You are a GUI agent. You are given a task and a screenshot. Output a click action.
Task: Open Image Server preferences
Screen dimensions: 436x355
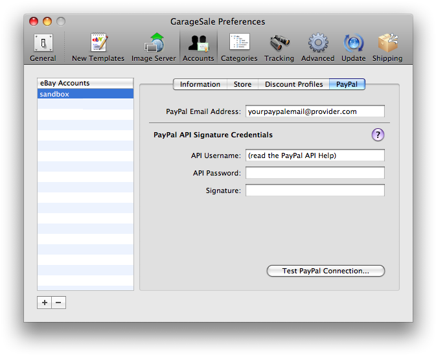154,47
